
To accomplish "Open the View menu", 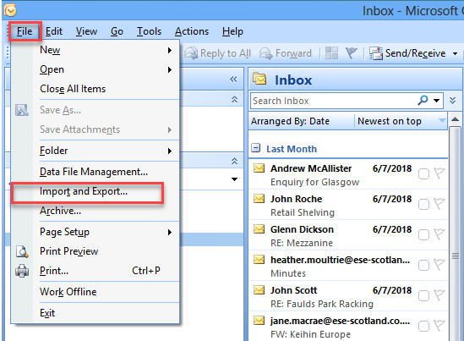I will (86, 31).
